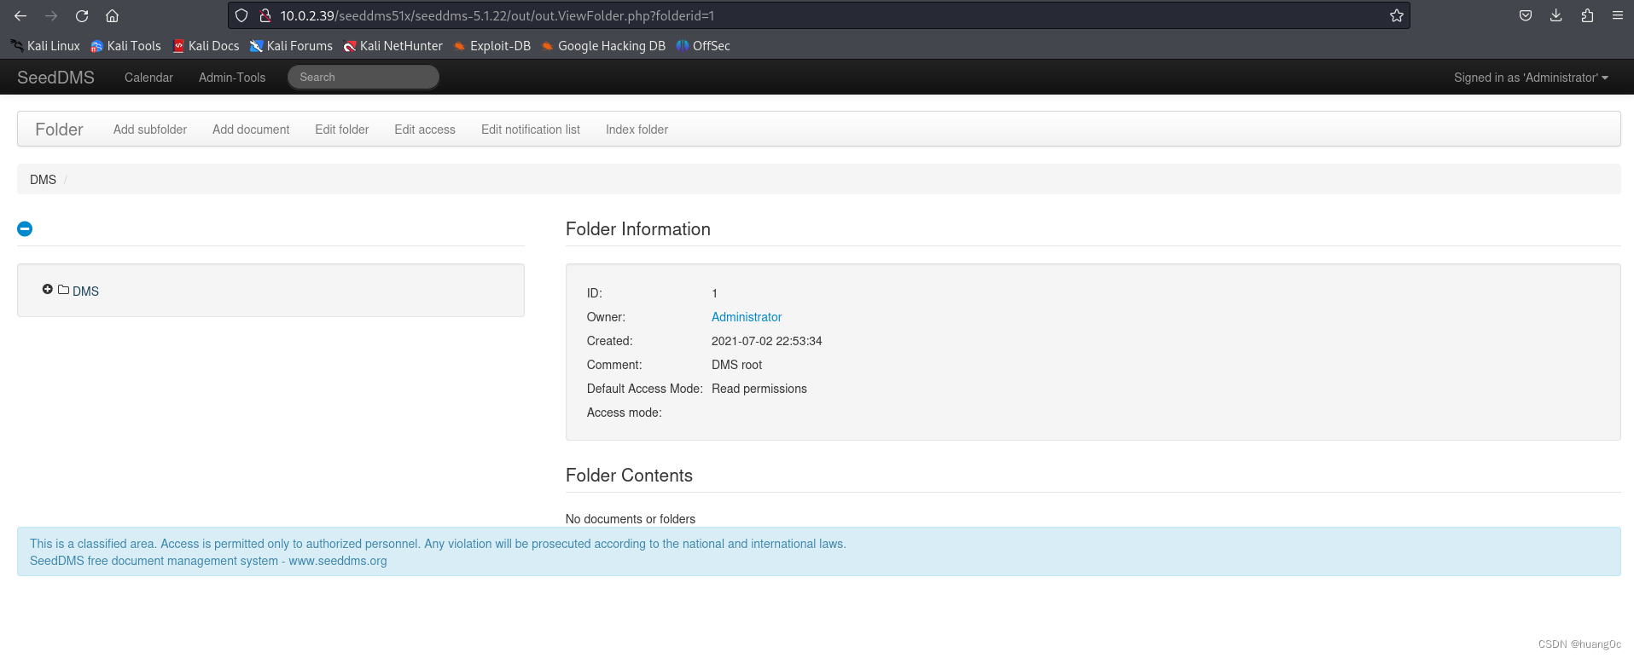The width and height of the screenshot is (1634, 658).
Task: Open Edit notification list
Action: pos(531,130)
